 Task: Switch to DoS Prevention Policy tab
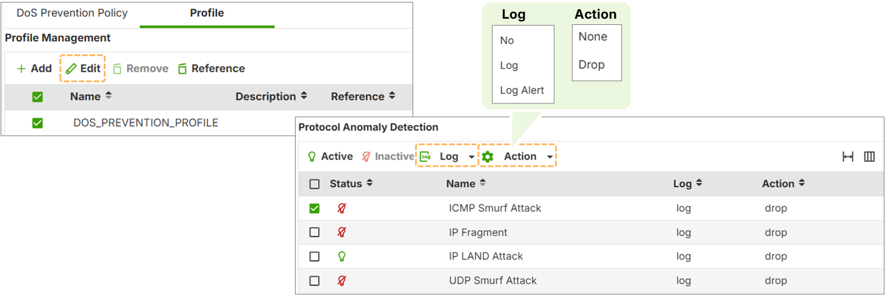coord(72,13)
